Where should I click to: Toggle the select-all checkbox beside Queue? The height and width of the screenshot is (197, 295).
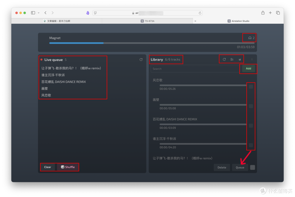point(253,167)
